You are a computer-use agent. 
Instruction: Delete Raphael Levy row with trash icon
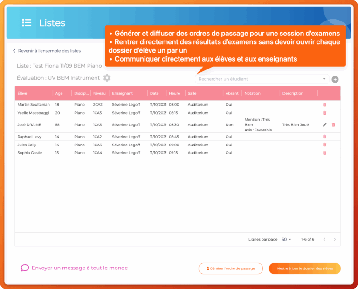click(325, 137)
